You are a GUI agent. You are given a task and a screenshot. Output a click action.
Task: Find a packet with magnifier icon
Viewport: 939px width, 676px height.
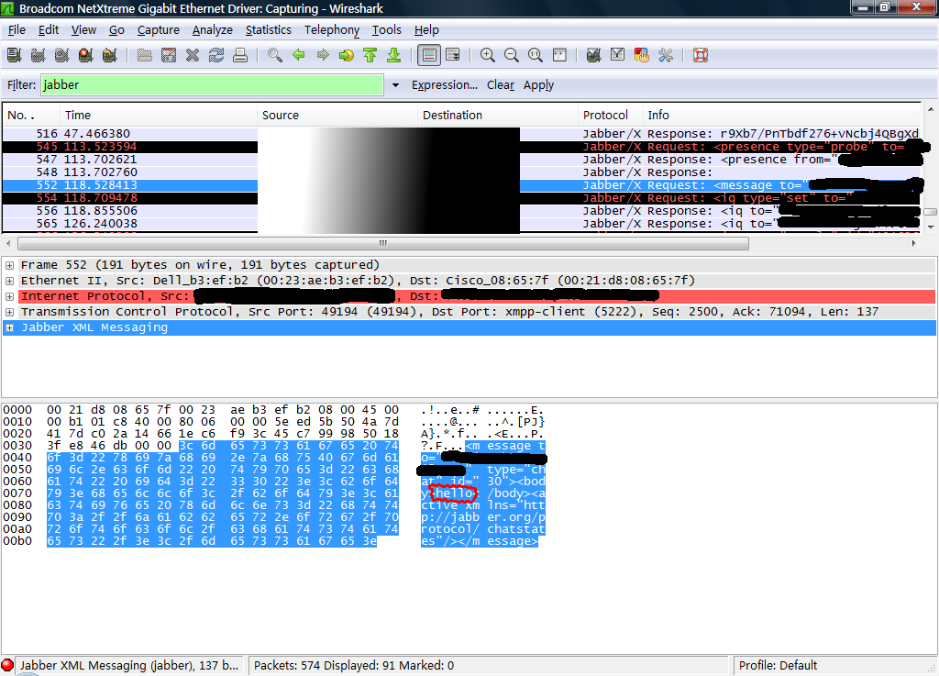pyautogui.click(x=275, y=56)
